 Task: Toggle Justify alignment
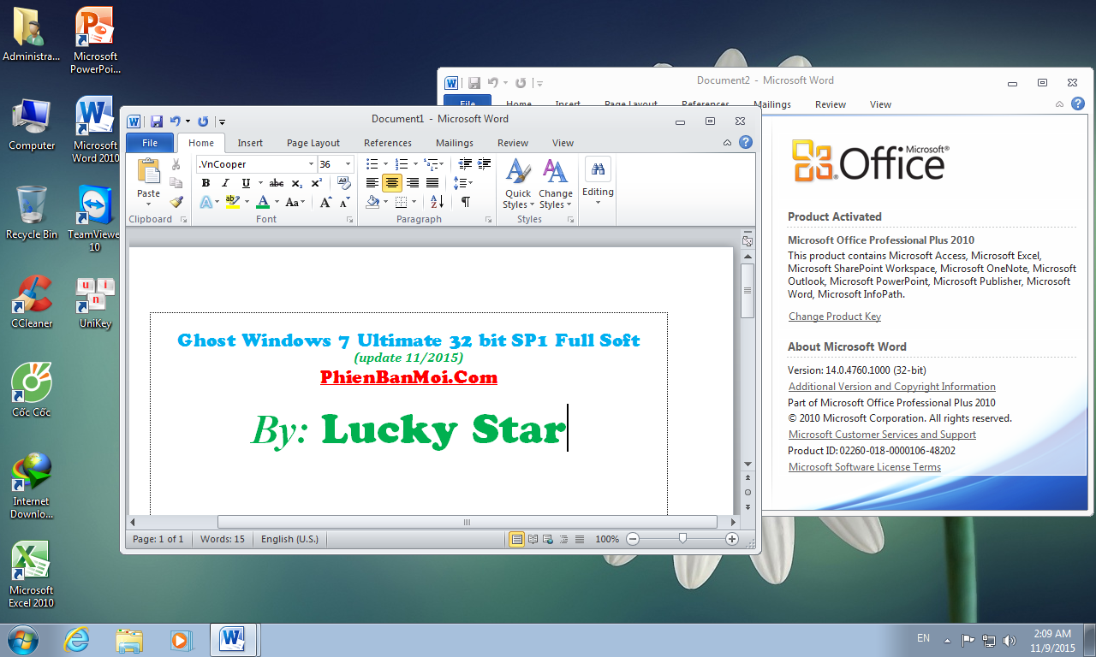pyautogui.click(x=432, y=183)
